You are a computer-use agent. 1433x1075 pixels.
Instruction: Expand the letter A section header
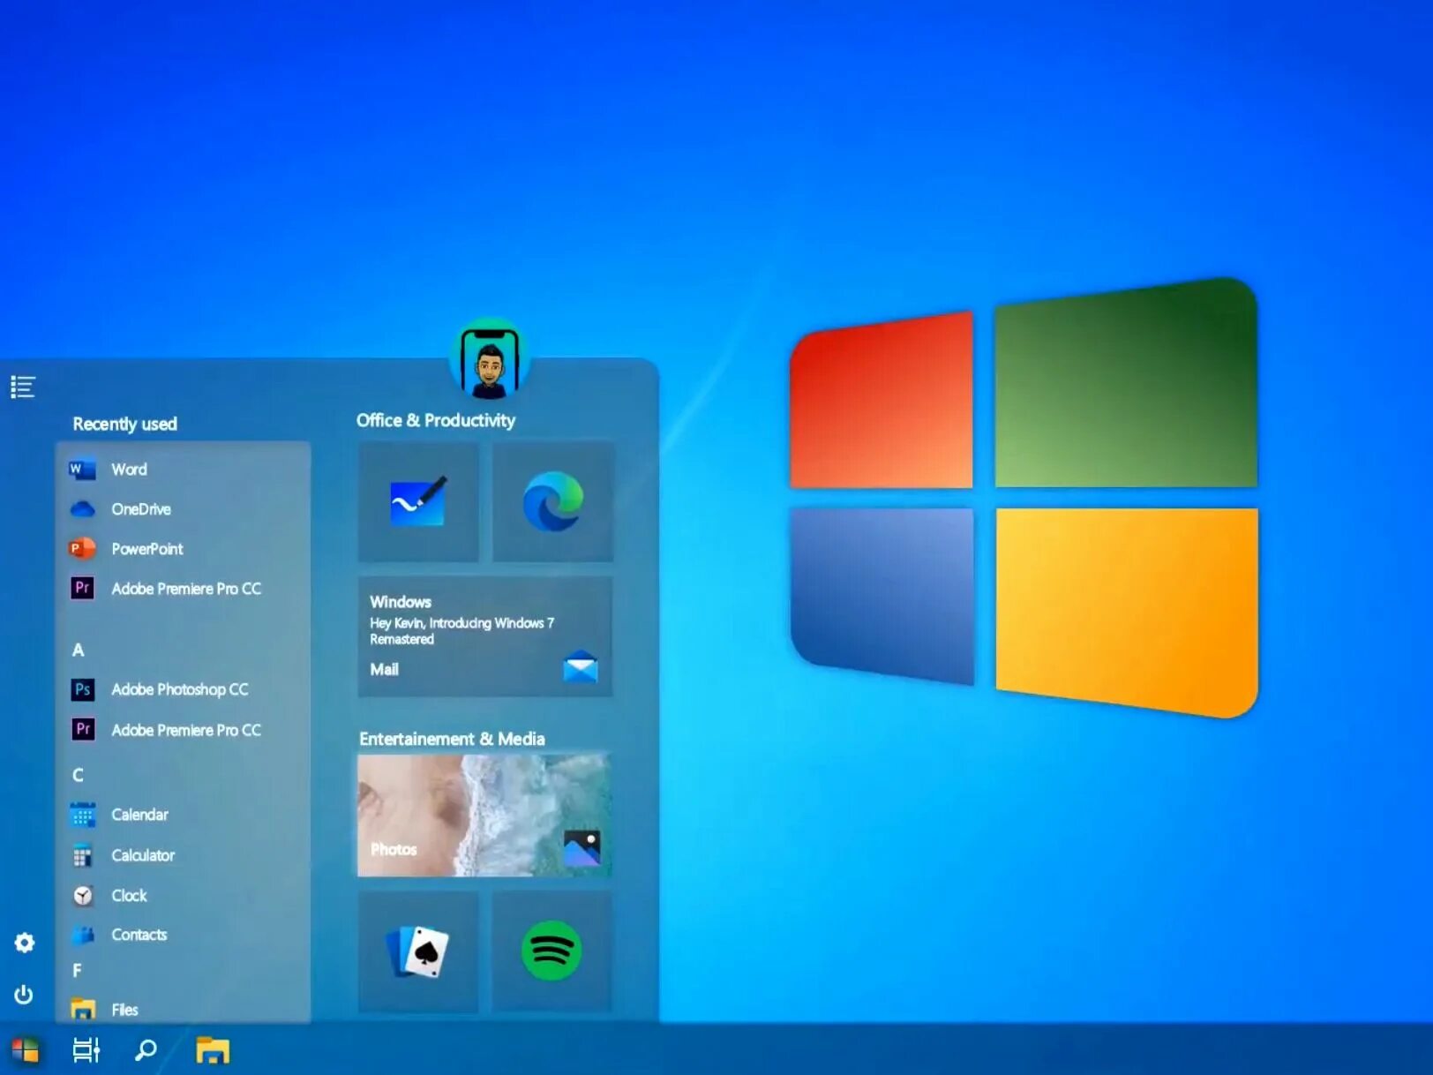(78, 650)
